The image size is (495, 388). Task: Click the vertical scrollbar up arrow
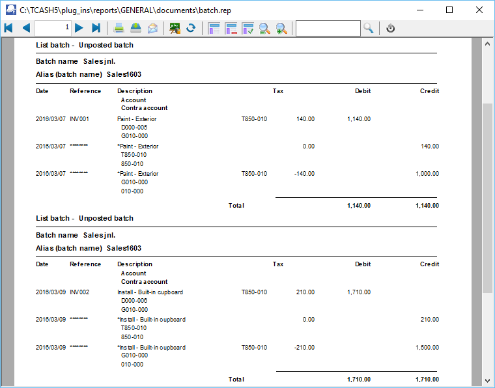(x=487, y=44)
